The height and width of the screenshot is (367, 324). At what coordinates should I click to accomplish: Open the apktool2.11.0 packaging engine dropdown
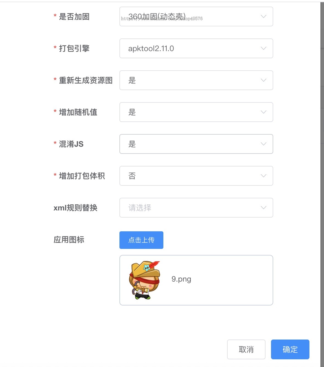point(196,48)
